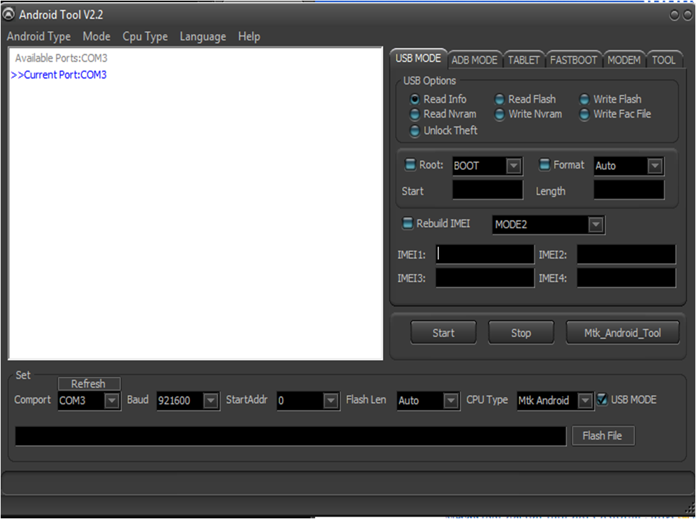Switch to the TABLET tab
Screen dimensions: 696x519
point(524,60)
